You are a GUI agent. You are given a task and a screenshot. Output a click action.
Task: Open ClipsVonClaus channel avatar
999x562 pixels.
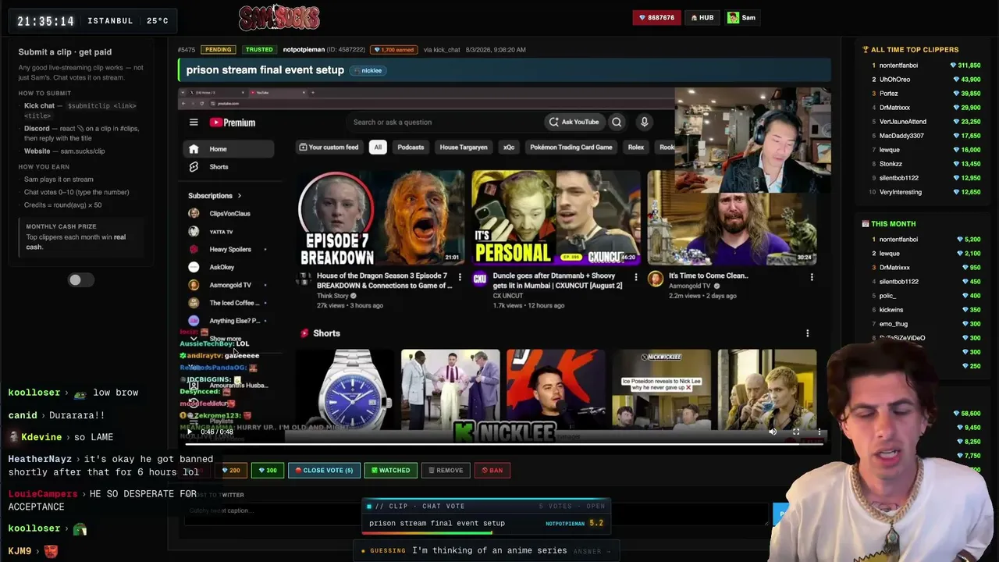pos(194,213)
